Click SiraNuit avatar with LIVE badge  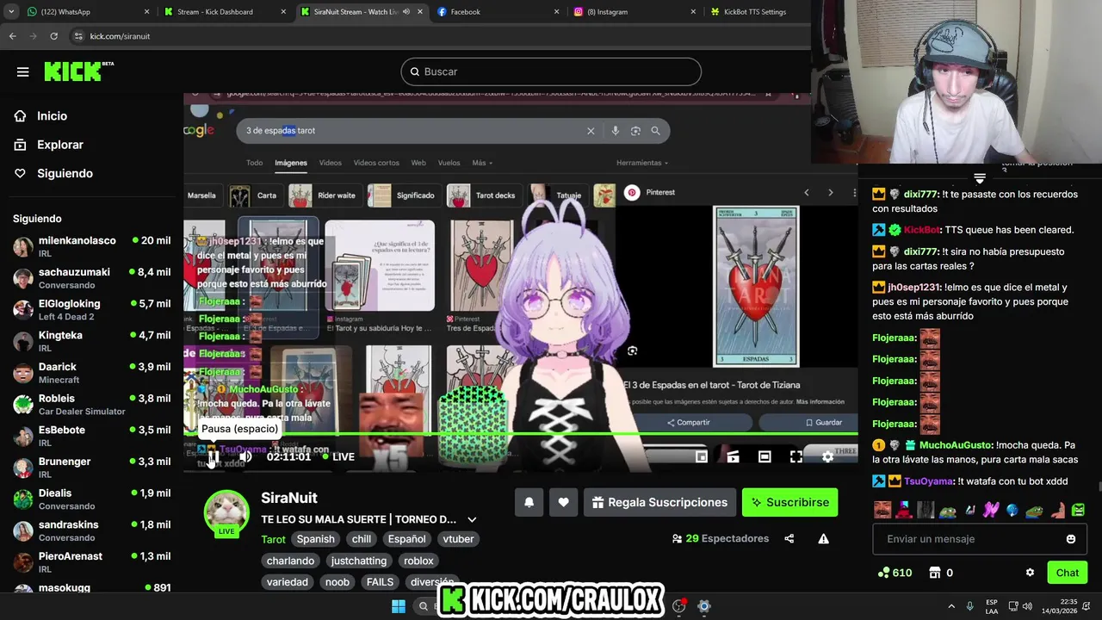226,513
